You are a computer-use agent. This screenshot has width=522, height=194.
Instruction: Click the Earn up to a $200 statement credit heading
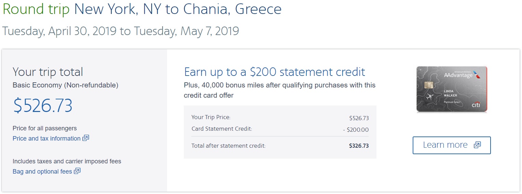point(274,72)
